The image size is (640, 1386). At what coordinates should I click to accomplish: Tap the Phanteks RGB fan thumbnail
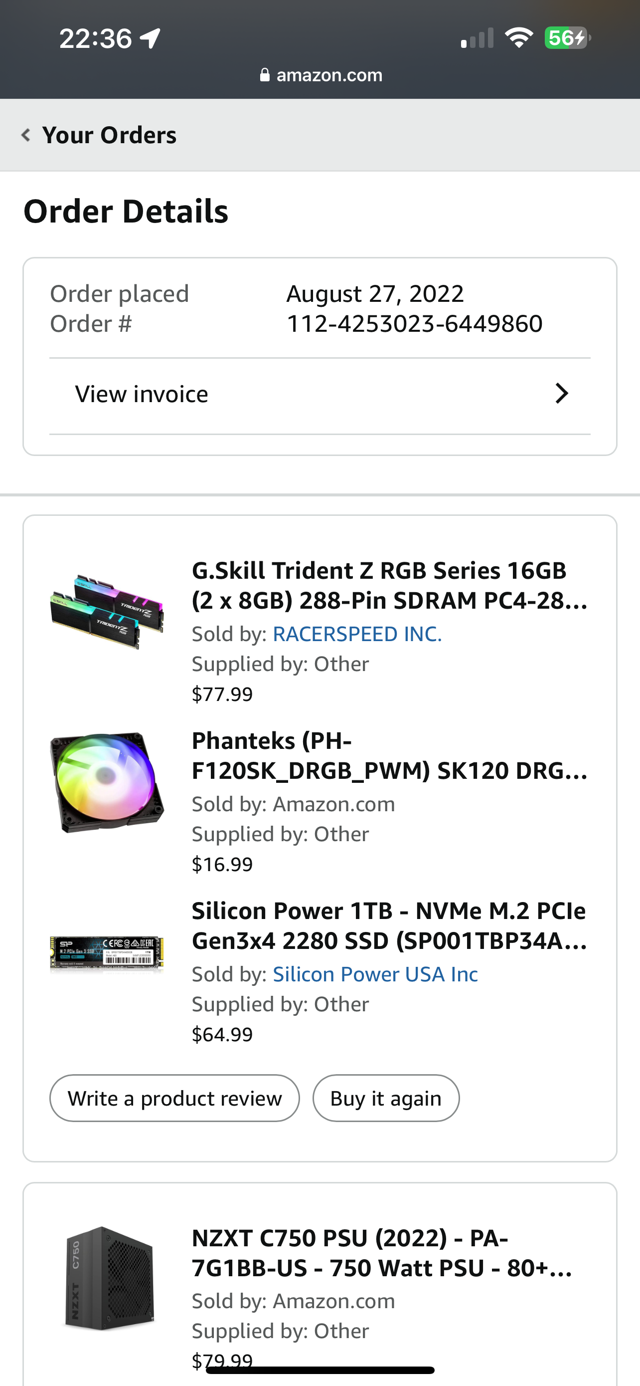(x=107, y=782)
